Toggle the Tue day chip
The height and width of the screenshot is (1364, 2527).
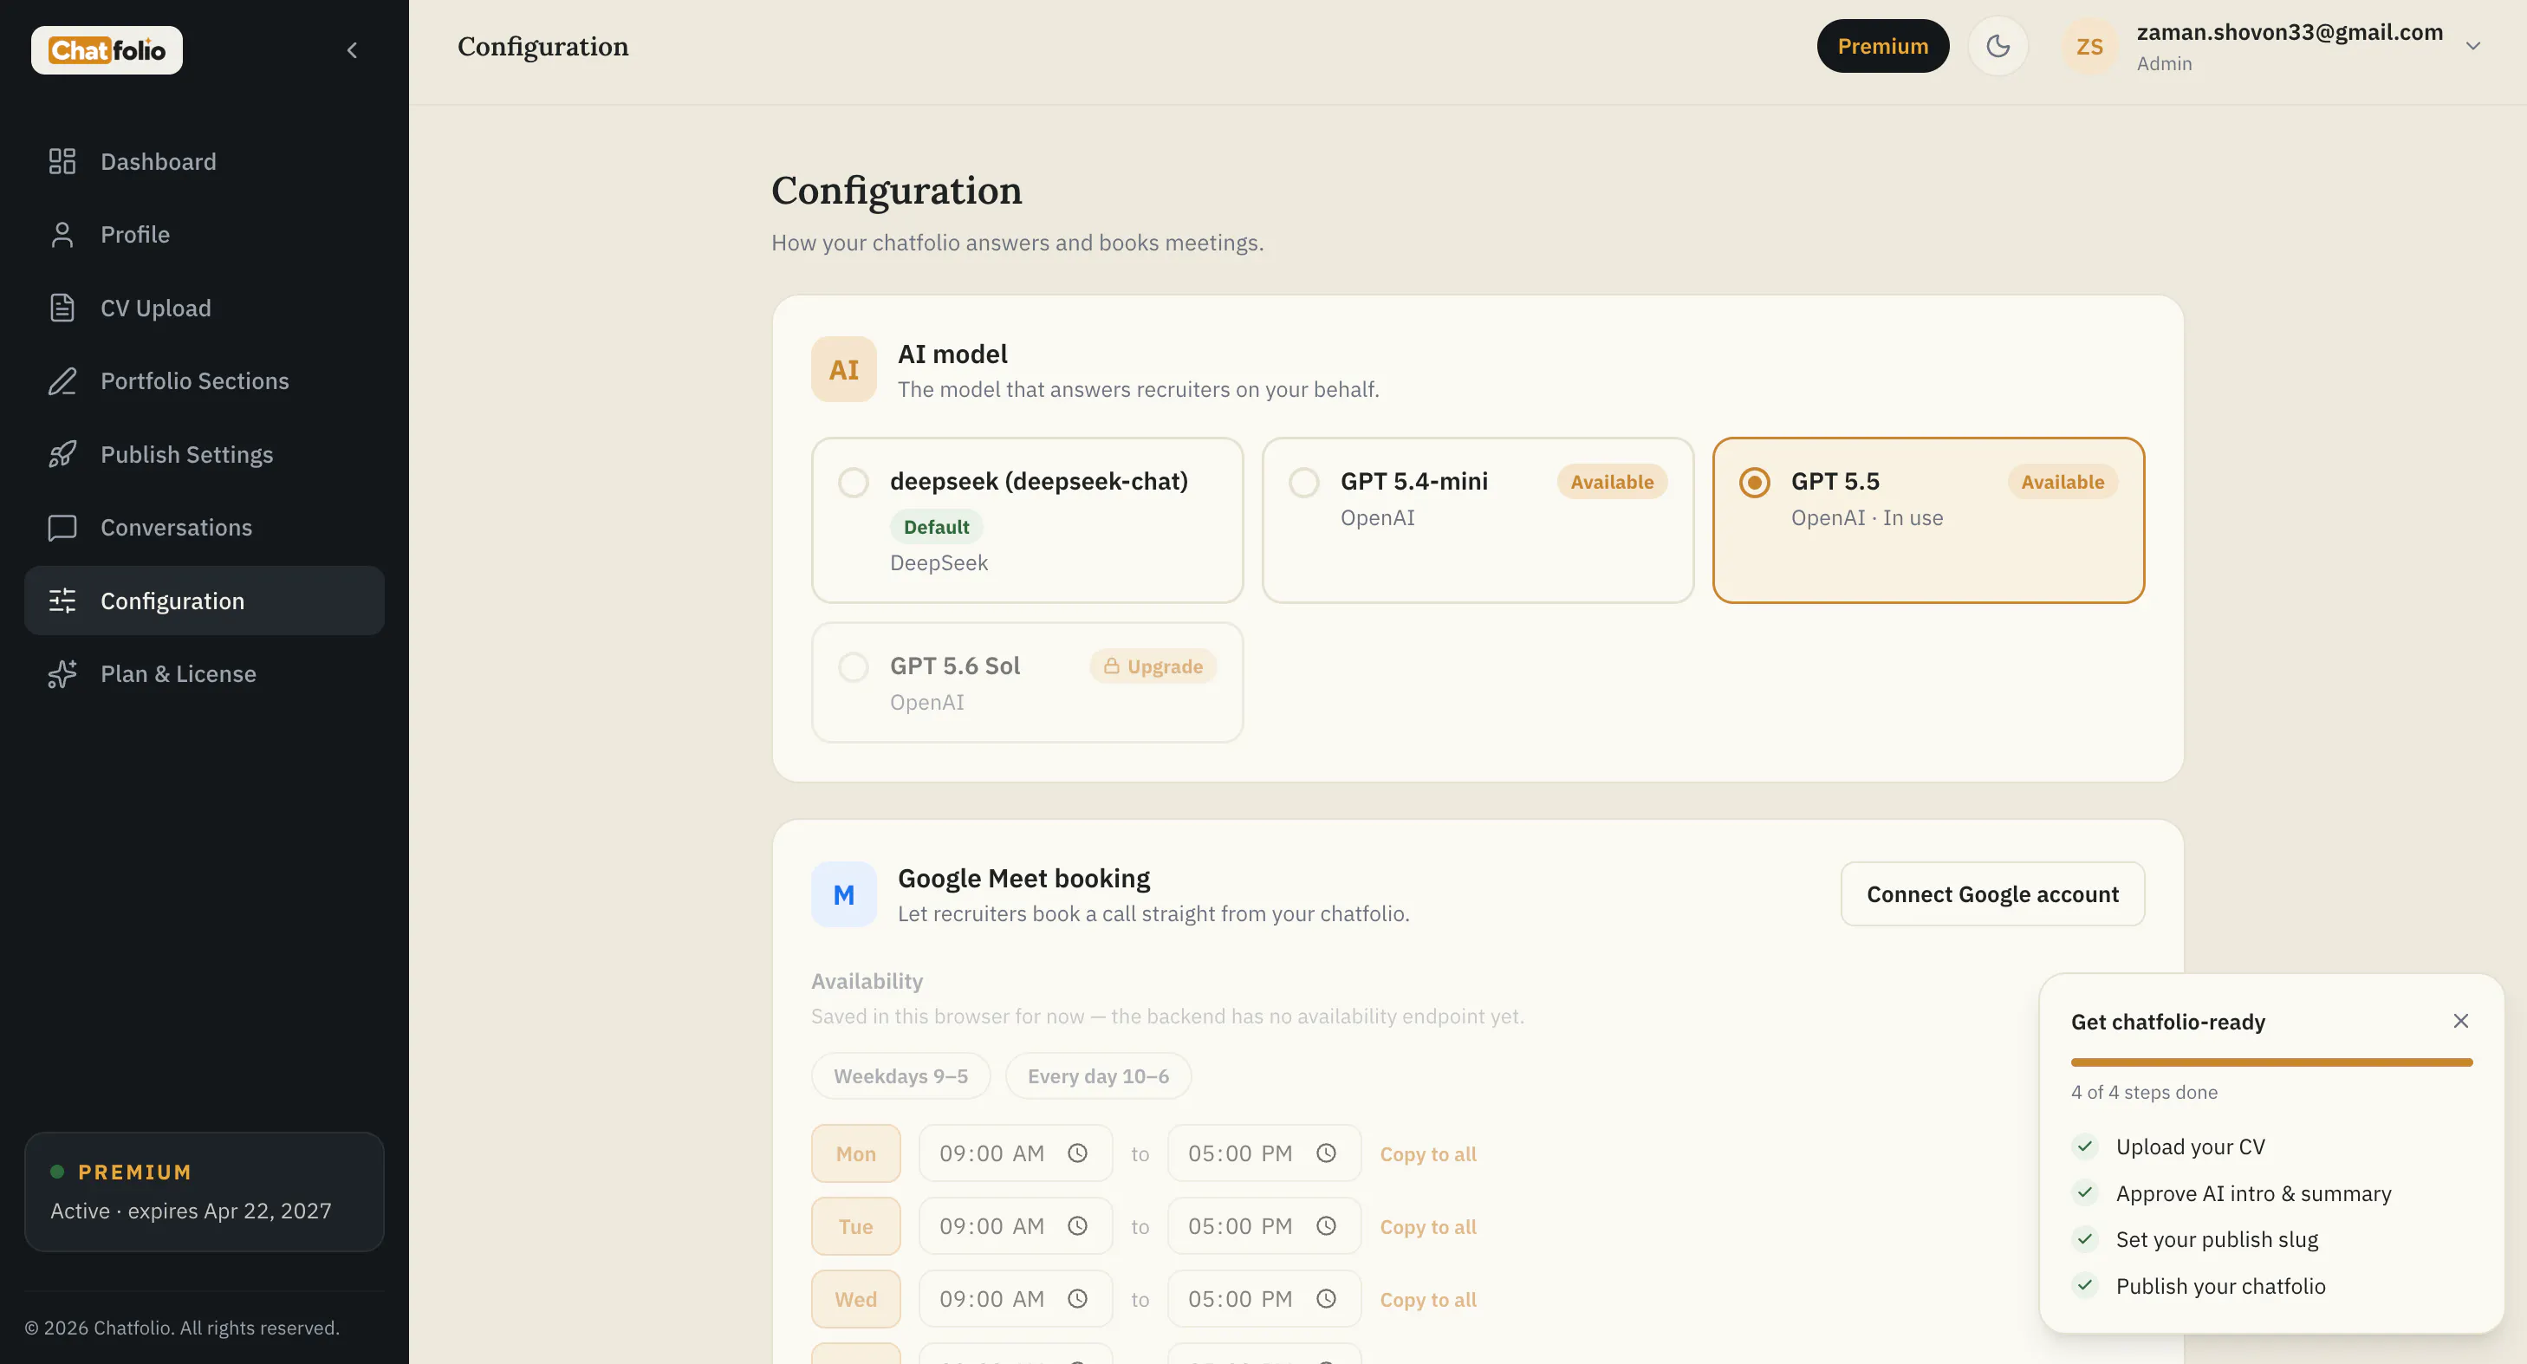855,1226
